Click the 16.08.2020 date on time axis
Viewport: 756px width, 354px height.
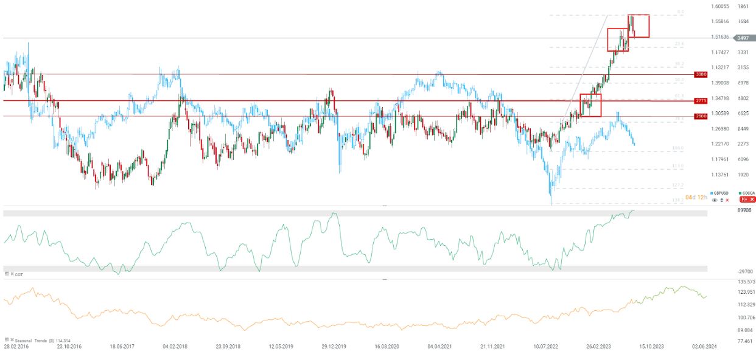pos(388,347)
